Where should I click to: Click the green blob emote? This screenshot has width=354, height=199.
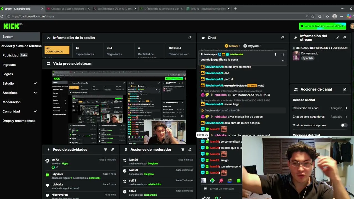(x=238, y=181)
